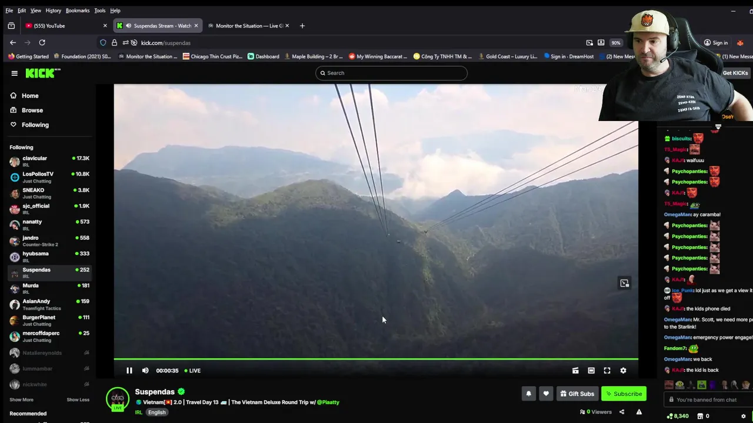Screen dimensions: 753x423
Task: Open clavicular channel in Following list
Action: [x=49, y=162]
